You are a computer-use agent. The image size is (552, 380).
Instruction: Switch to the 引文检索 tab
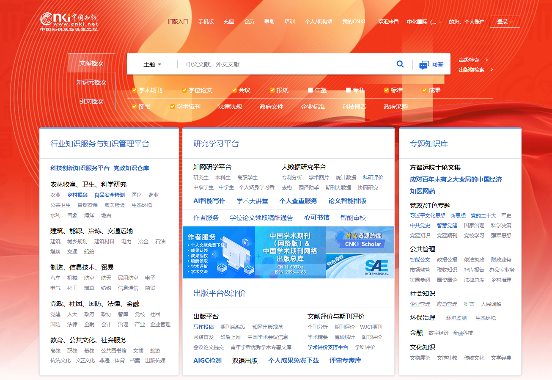pyautogui.click(x=91, y=101)
